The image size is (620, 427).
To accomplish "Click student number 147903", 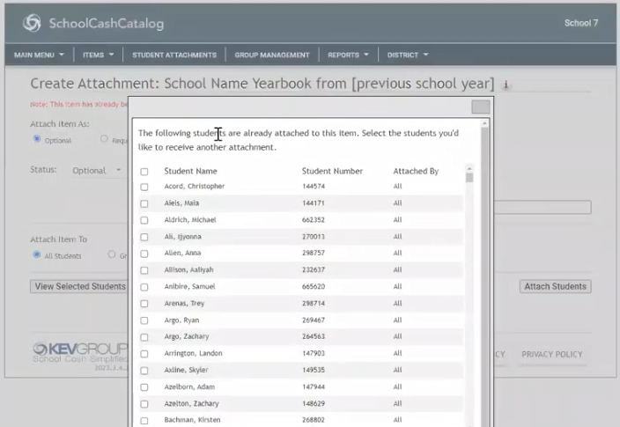I will (x=314, y=353).
